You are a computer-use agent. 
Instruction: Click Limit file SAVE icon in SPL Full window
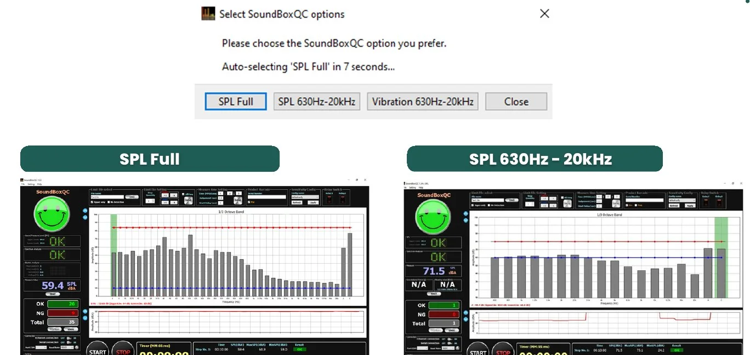tap(189, 200)
